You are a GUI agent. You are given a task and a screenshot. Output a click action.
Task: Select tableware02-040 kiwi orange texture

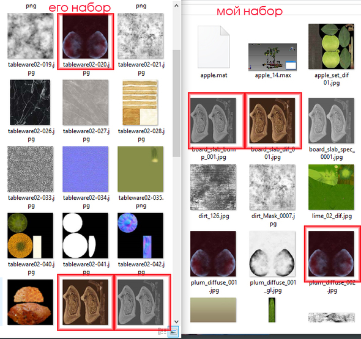tap(30, 235)
